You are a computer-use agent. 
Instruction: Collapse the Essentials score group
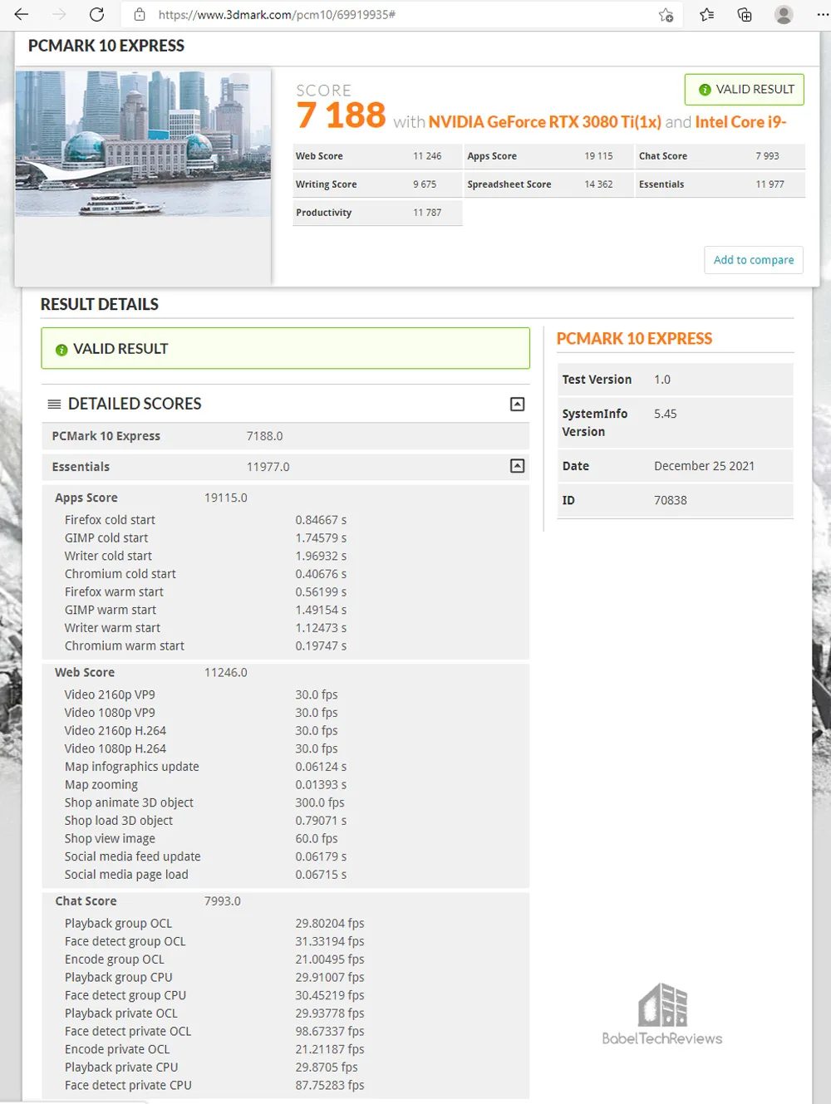point(517,466)
